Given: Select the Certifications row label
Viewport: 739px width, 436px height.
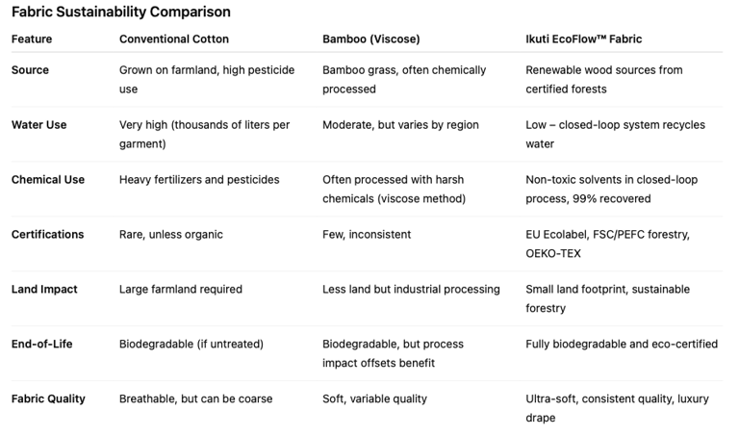Looking at the screenshot, I should 47,235.
